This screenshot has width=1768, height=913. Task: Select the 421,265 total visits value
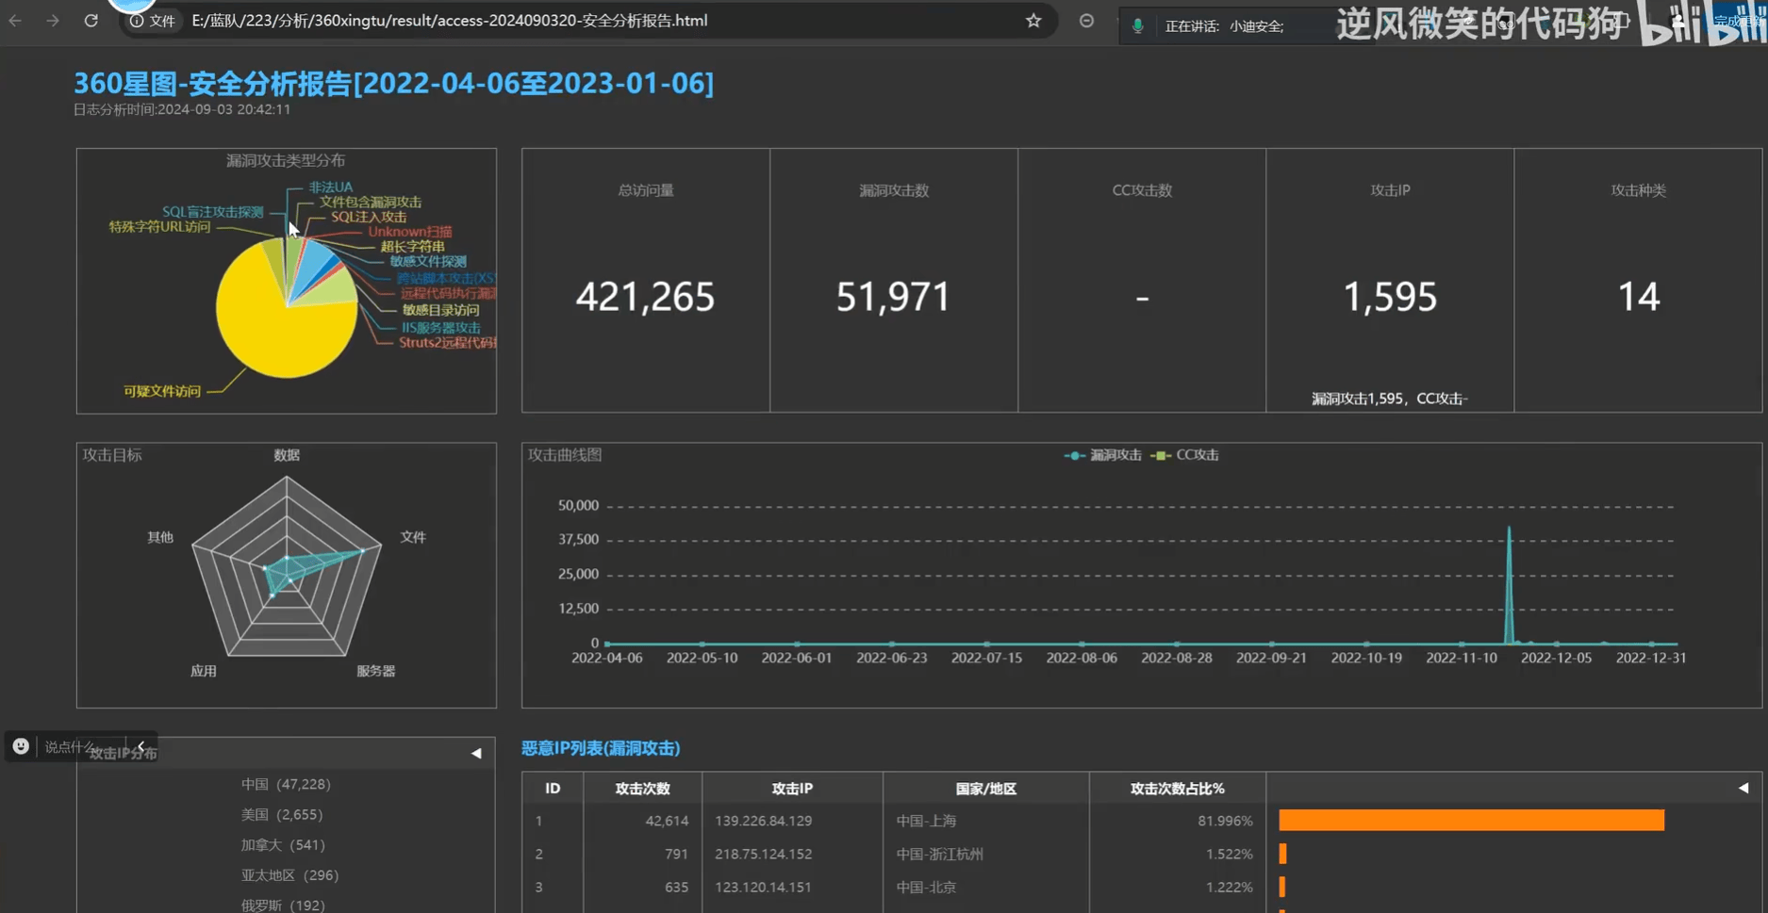(x=645, y=298)
